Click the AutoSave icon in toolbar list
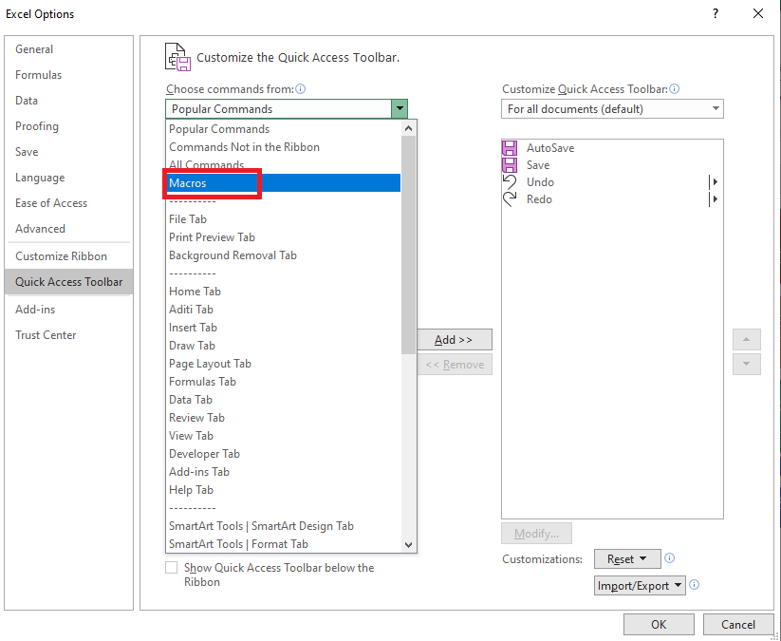The width and height of the screenshot is (781, 641). click(x=509, y=148)
